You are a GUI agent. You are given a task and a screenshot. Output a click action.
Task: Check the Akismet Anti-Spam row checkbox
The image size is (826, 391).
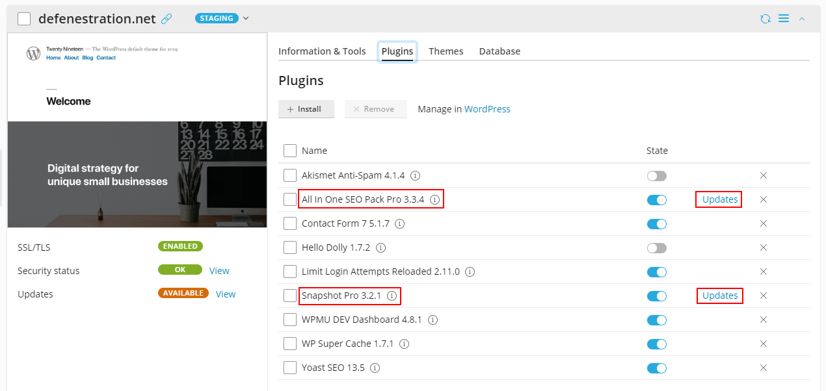pos(290,175)
